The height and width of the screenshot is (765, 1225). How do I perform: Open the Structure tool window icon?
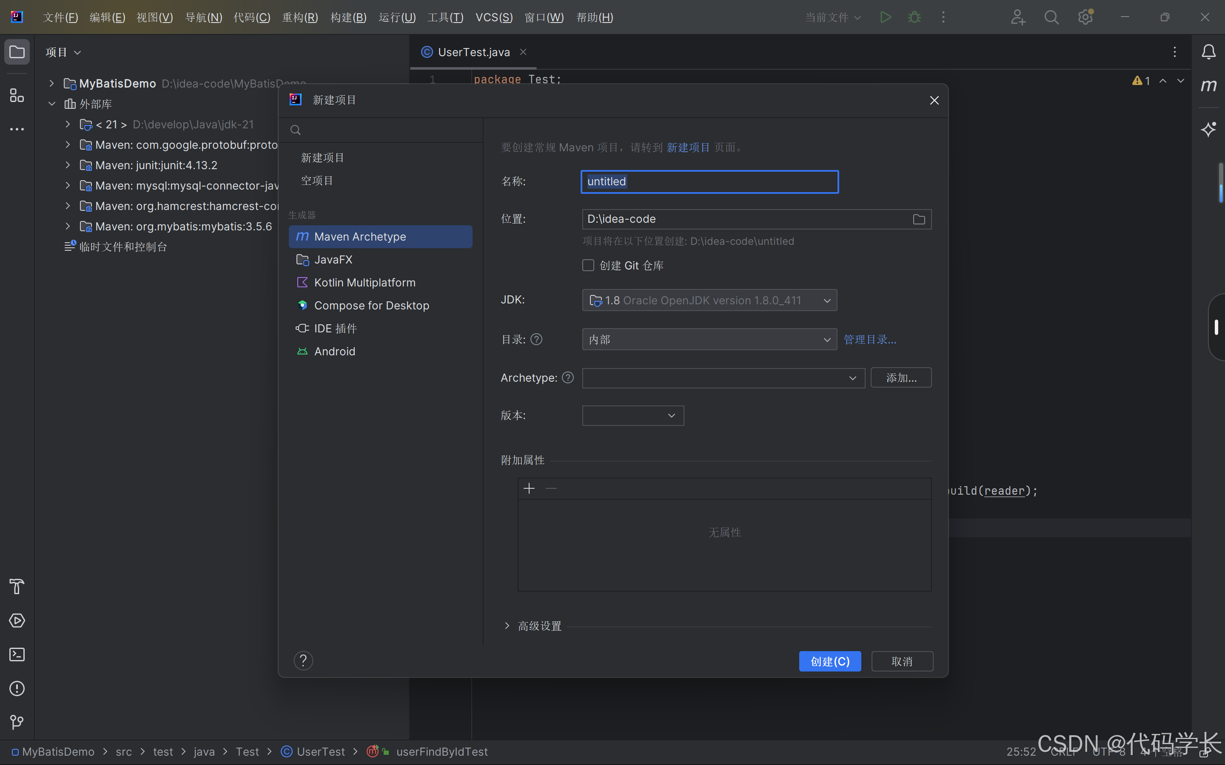point(17,95)
